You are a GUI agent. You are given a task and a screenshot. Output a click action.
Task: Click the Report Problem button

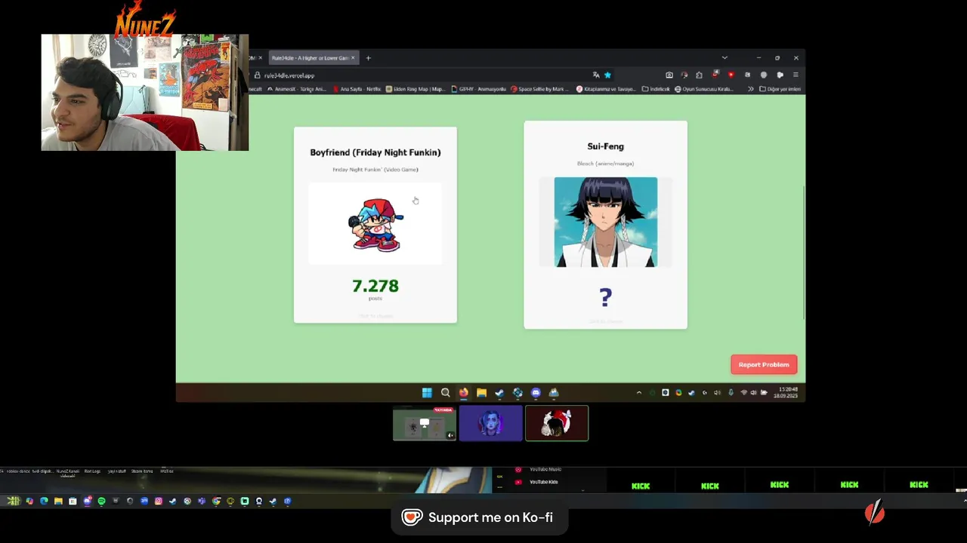point(764,364)
